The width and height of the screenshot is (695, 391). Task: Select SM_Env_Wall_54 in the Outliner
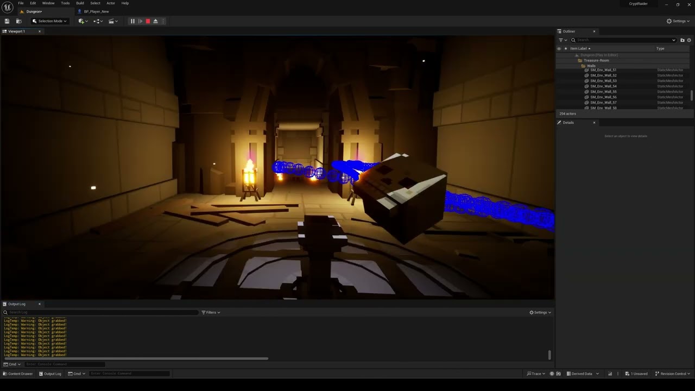(603, 86)
